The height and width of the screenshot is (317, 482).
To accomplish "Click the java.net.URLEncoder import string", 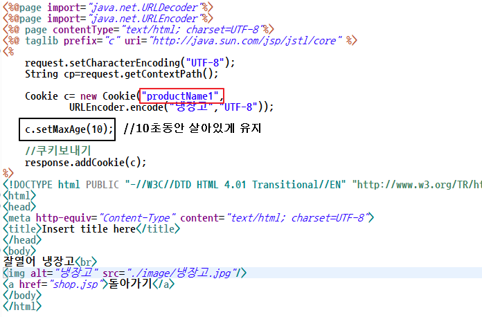I will click(145, 19).
